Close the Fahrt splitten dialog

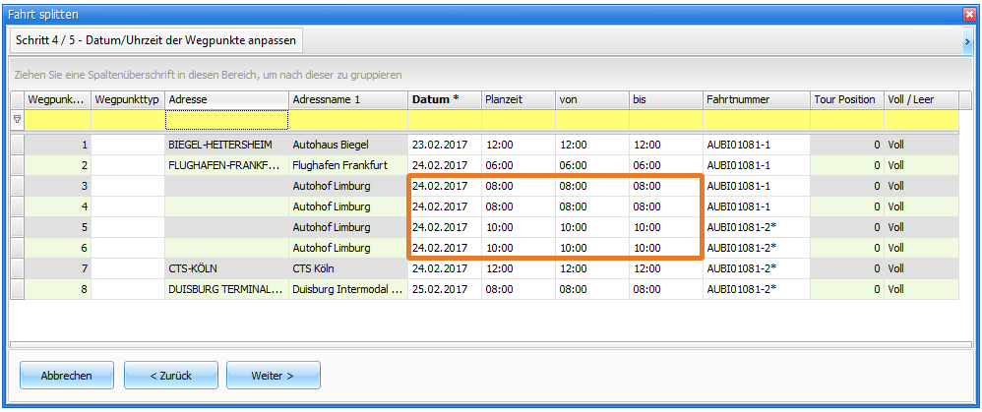(x=968, y=14)
